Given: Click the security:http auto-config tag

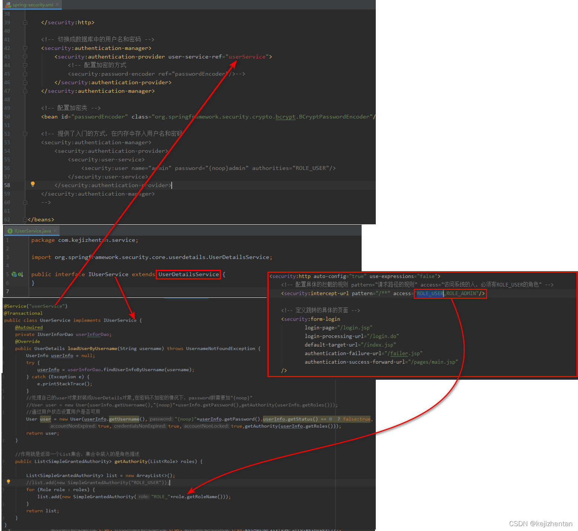Looking at the screenshot, I should pos(355,276).
